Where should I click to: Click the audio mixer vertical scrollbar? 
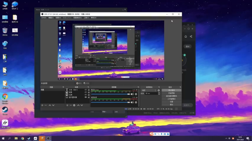(139, 98)
